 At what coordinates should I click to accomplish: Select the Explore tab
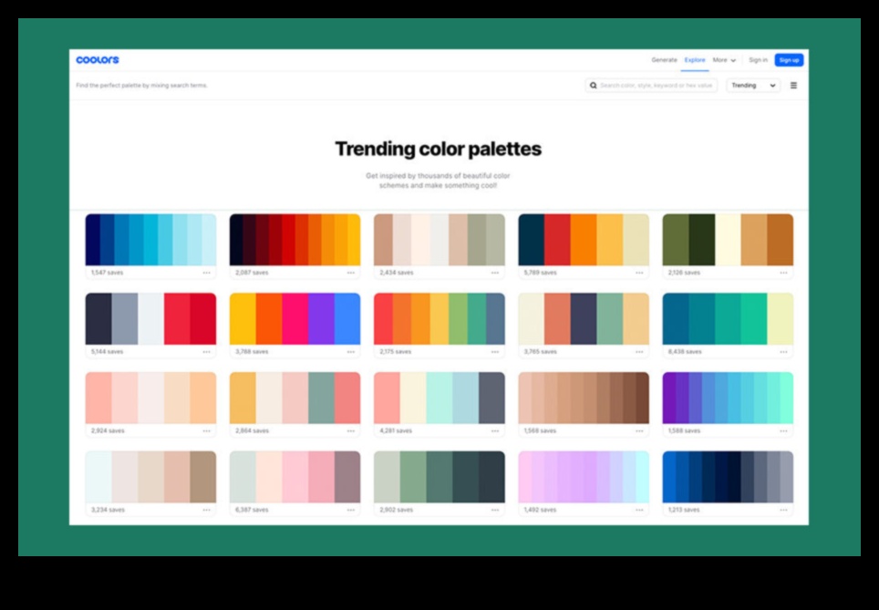693,59
